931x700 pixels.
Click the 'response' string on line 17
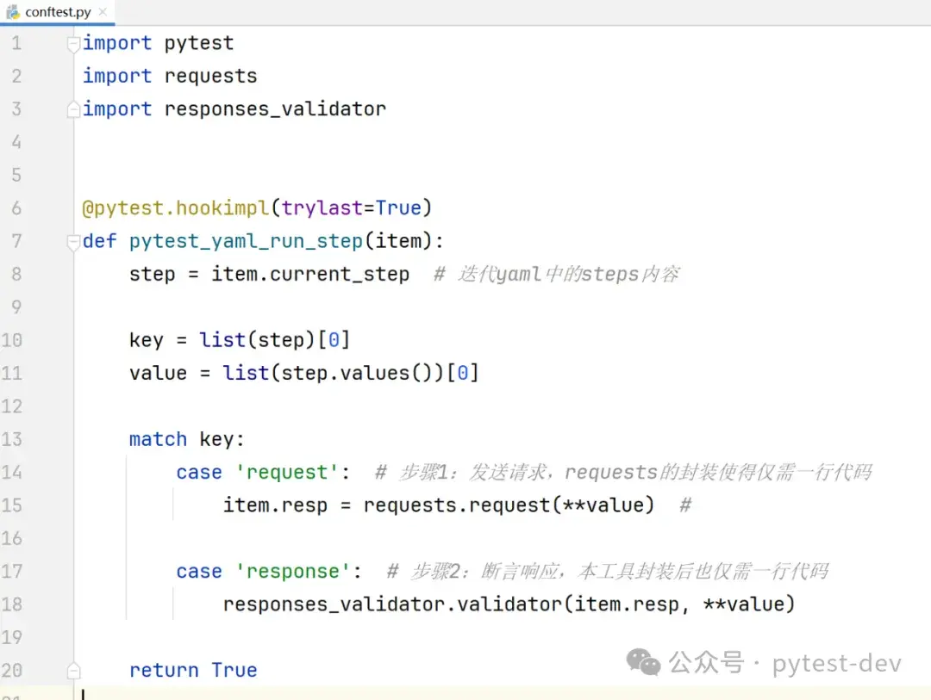pyautogui.click(x=293, y=572)
